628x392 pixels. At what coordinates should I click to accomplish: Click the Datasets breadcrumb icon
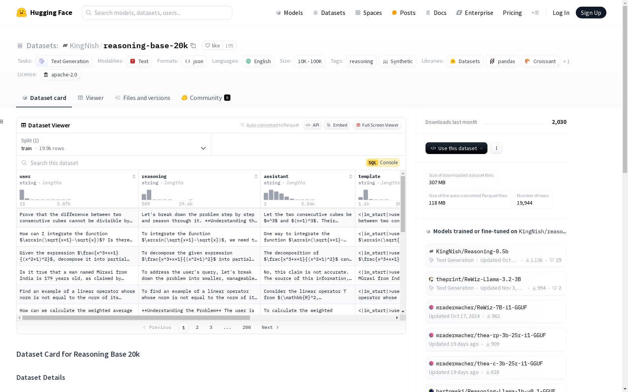[20, 45]
